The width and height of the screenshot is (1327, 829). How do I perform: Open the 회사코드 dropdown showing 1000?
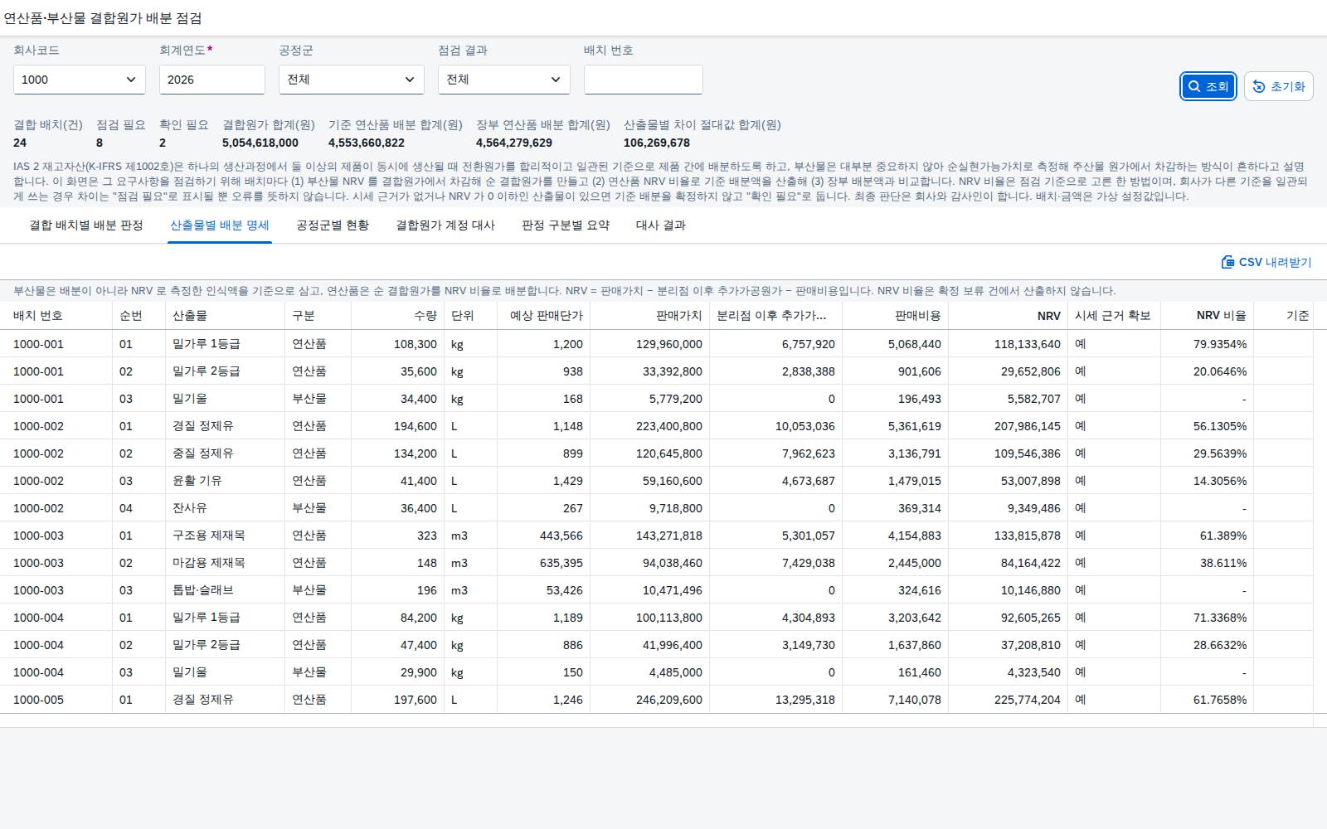80,80
